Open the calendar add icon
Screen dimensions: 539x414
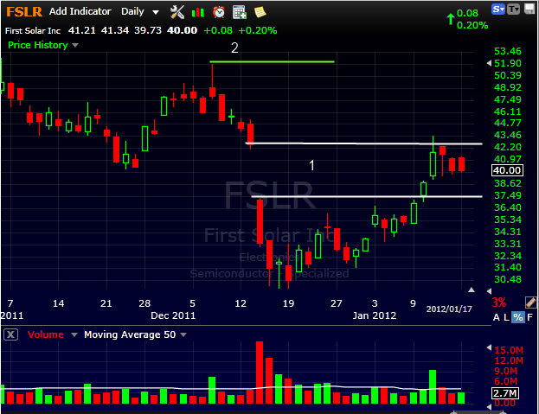coord(240,12)
